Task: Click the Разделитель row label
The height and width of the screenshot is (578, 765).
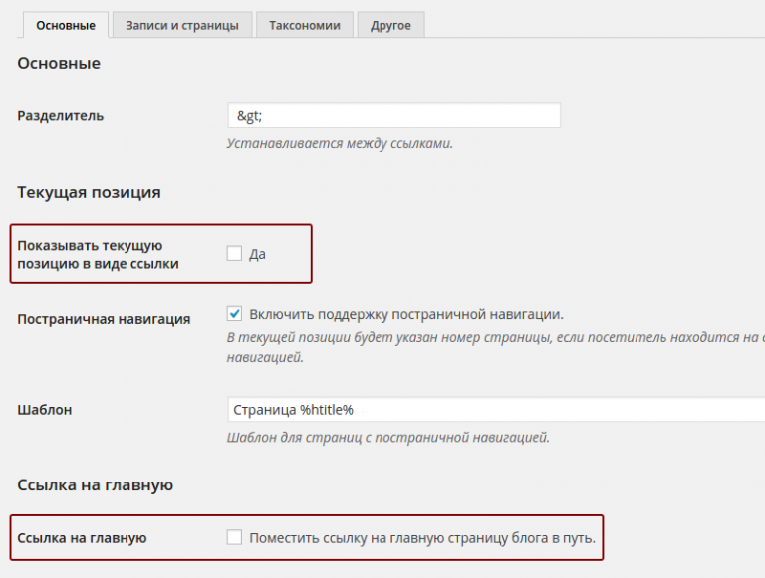Action: tap(60, 116)
